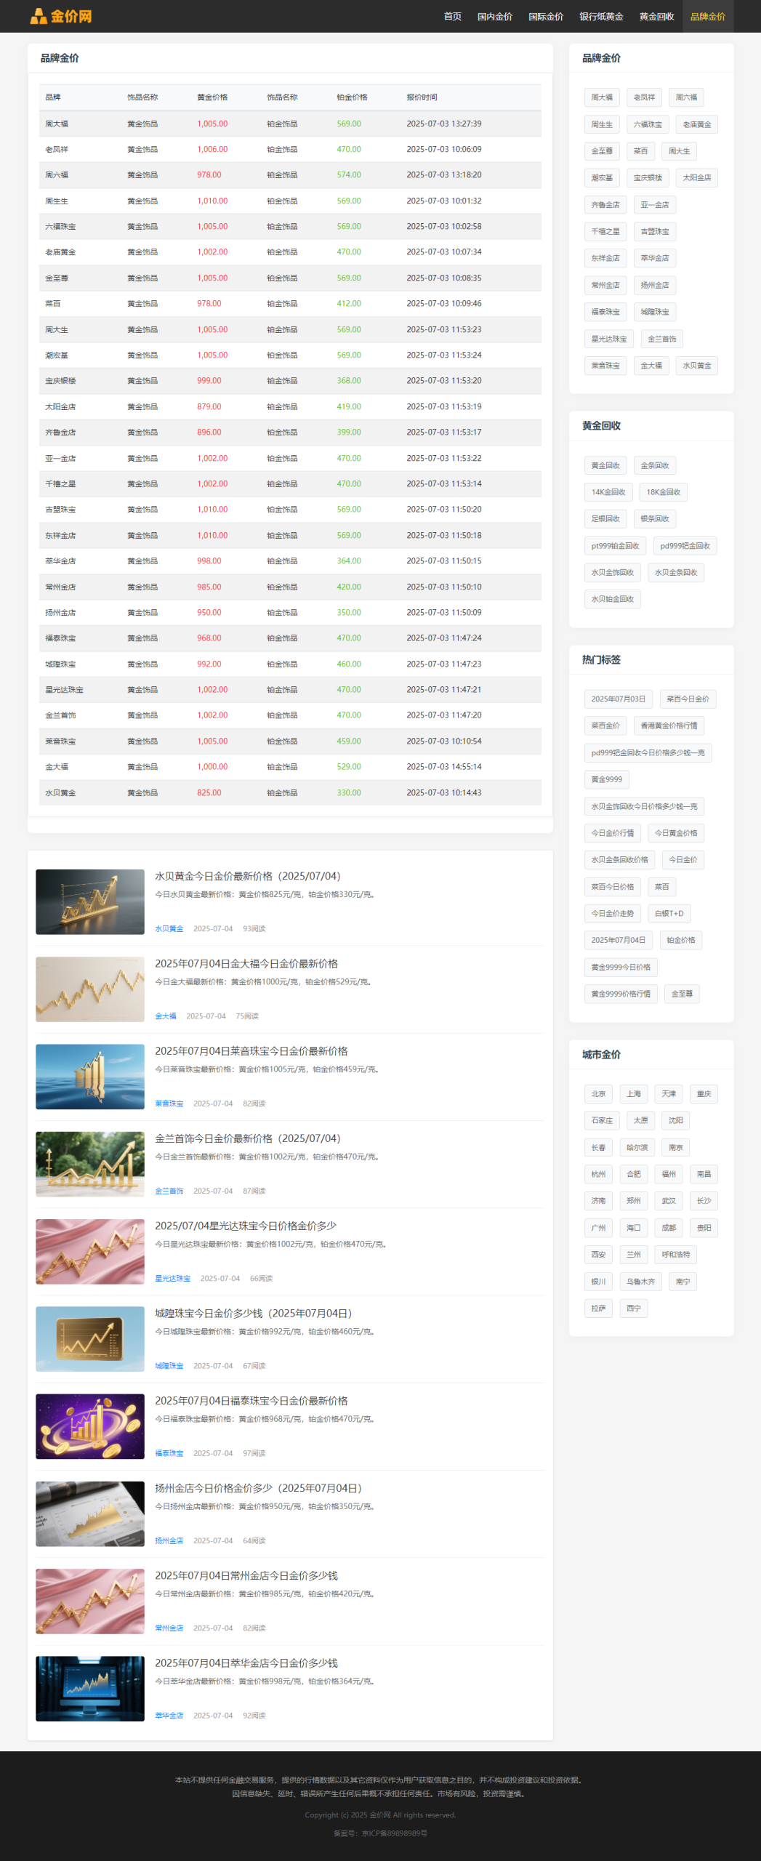This screenshot has width=761, height=1861.
Task: Click the 莱音珠宝 category link under article
Action: 169,1104
